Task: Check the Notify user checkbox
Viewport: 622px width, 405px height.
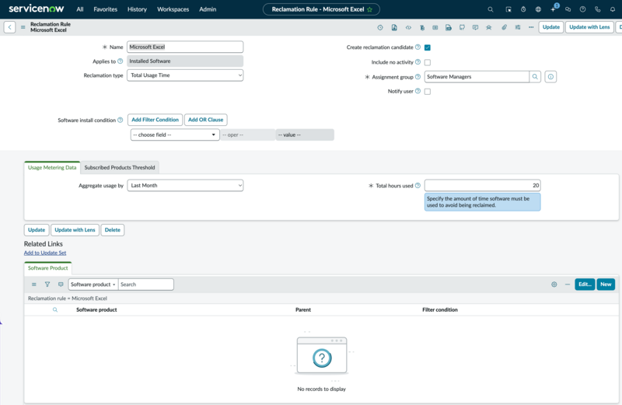Action: [427, 92]
